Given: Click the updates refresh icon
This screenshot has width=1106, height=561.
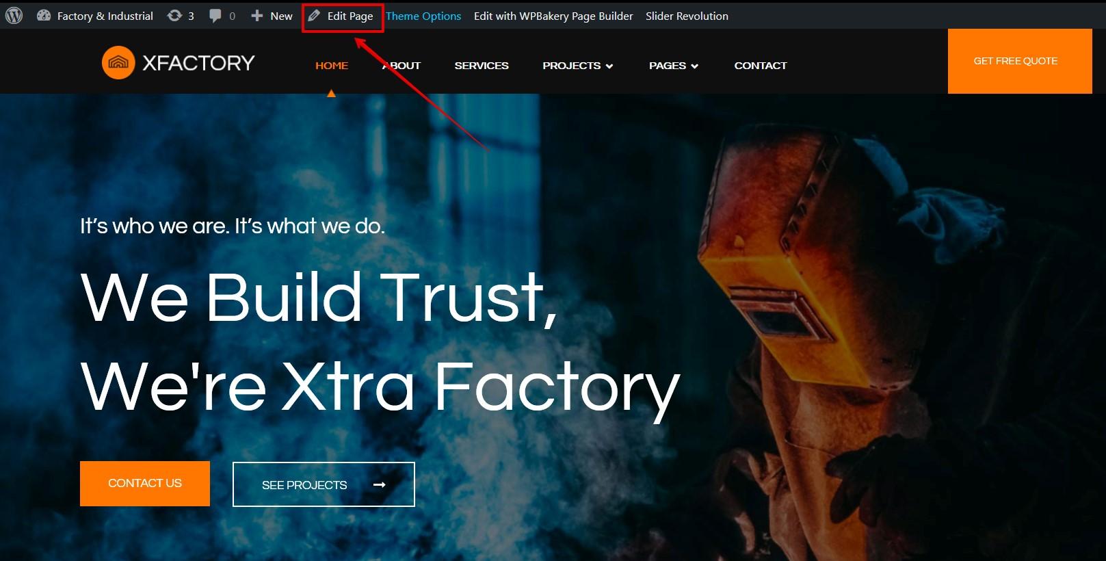Looking at the screenshot, I should (175, 16).
